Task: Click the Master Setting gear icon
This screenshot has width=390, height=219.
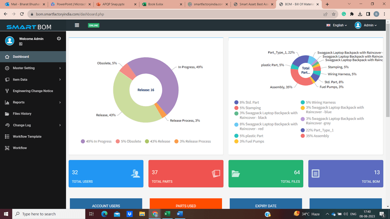Action: 7,68
